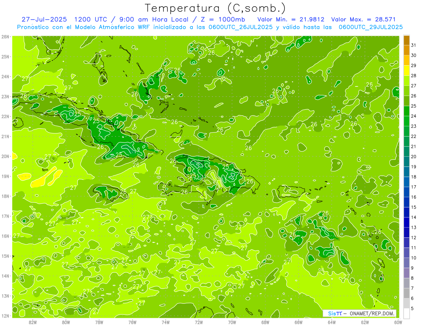Click the "0600UTC_29JUL2025" valid-until text

coord(371,27)
